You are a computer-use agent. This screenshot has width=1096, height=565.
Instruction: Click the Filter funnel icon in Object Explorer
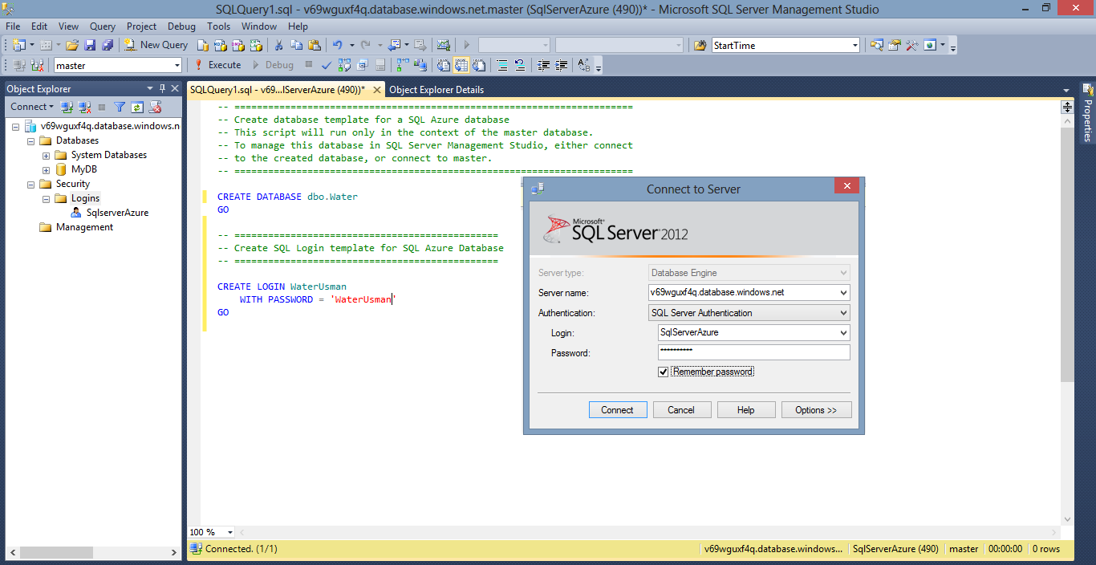(x=120, y=107)
